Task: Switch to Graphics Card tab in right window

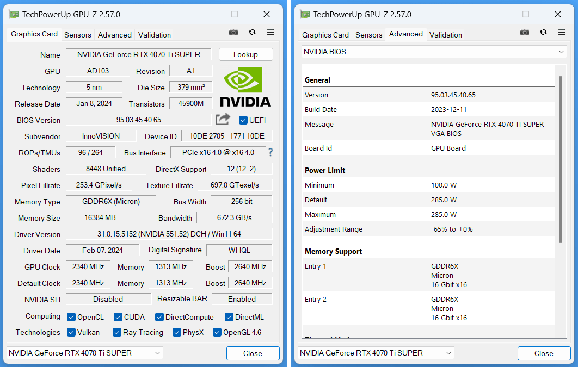Action: (325, 35)
